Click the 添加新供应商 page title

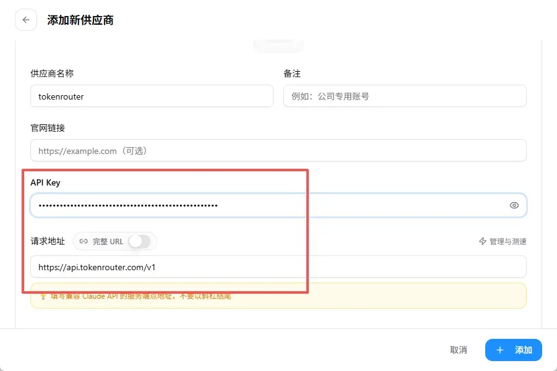click(x=80, y=20)
